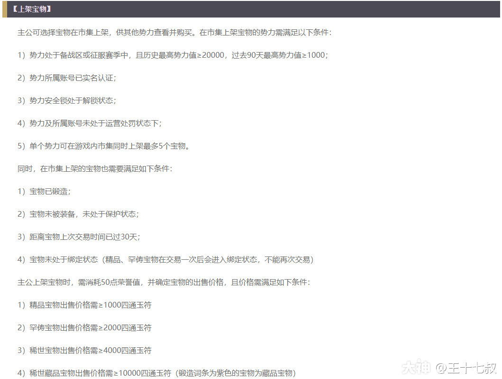Click the line starting 同时，在市集上架的宝物
This screenshot has height=379, width=502.
[x=95, y=169]
